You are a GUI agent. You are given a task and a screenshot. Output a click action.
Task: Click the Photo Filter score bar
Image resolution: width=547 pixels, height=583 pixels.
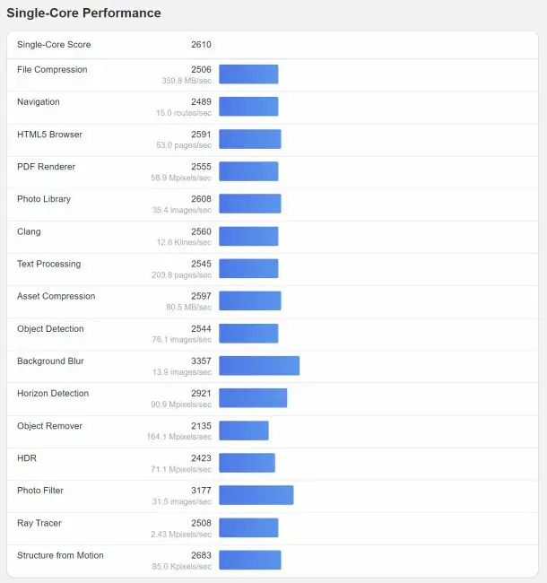(256, 495)
